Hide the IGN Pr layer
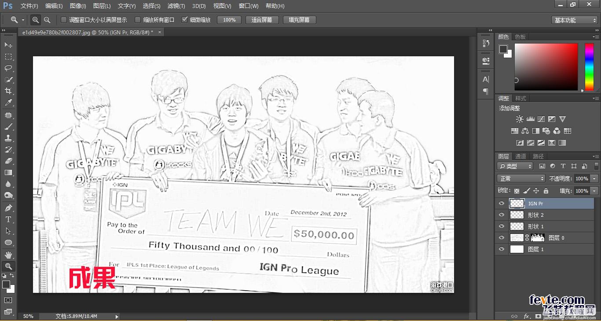This screenshot has height=321, width=601. click(x=502, y=204)
